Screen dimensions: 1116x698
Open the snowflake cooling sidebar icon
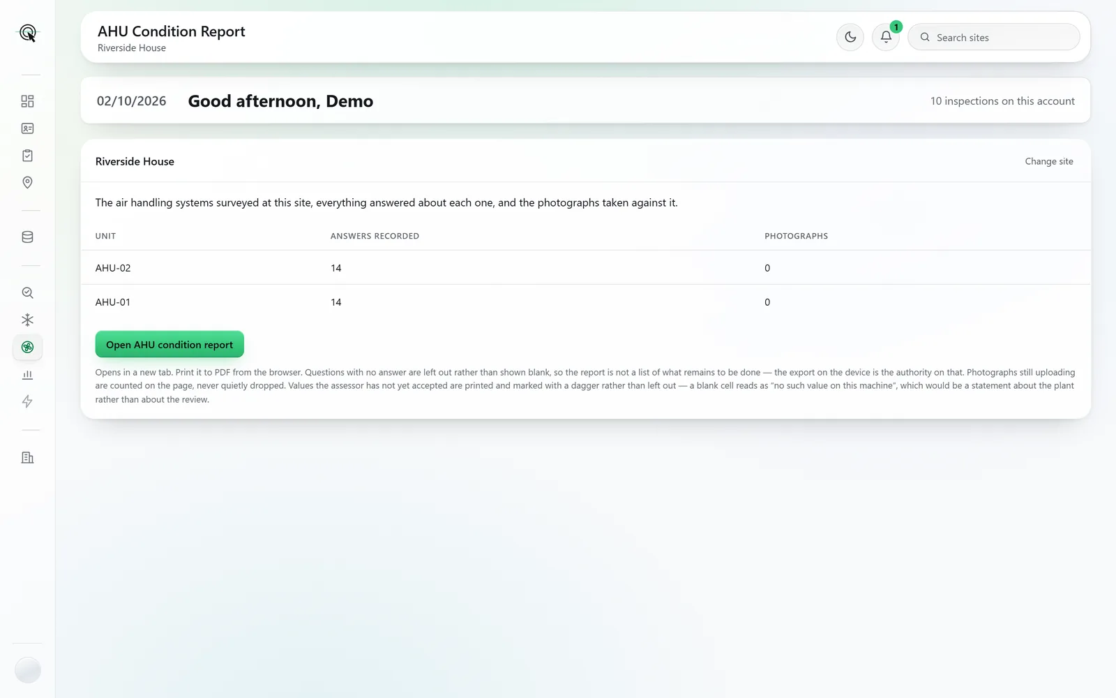coord(27,320)
